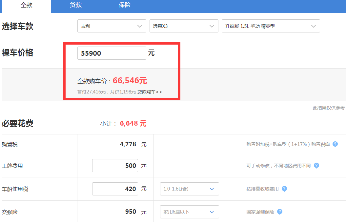Screen dimensions: 346x222
Task: Click the 全款购车价 66,546元 total
Action: tap(130, 81)
